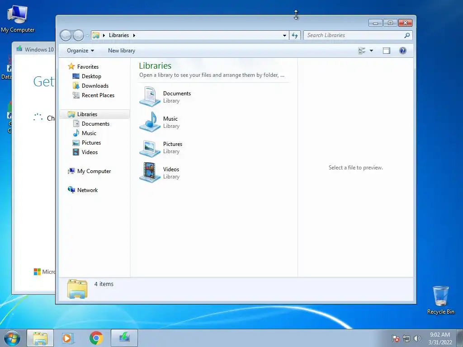Hide the preview pane

click(x=386, y=51)
